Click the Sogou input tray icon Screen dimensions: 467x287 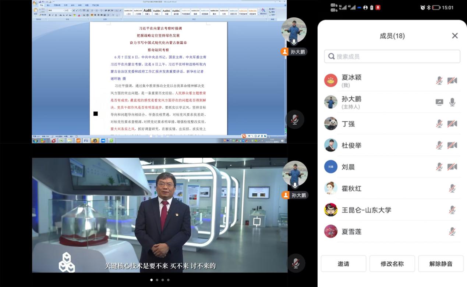pyautogui.click(x=245, y=136)
